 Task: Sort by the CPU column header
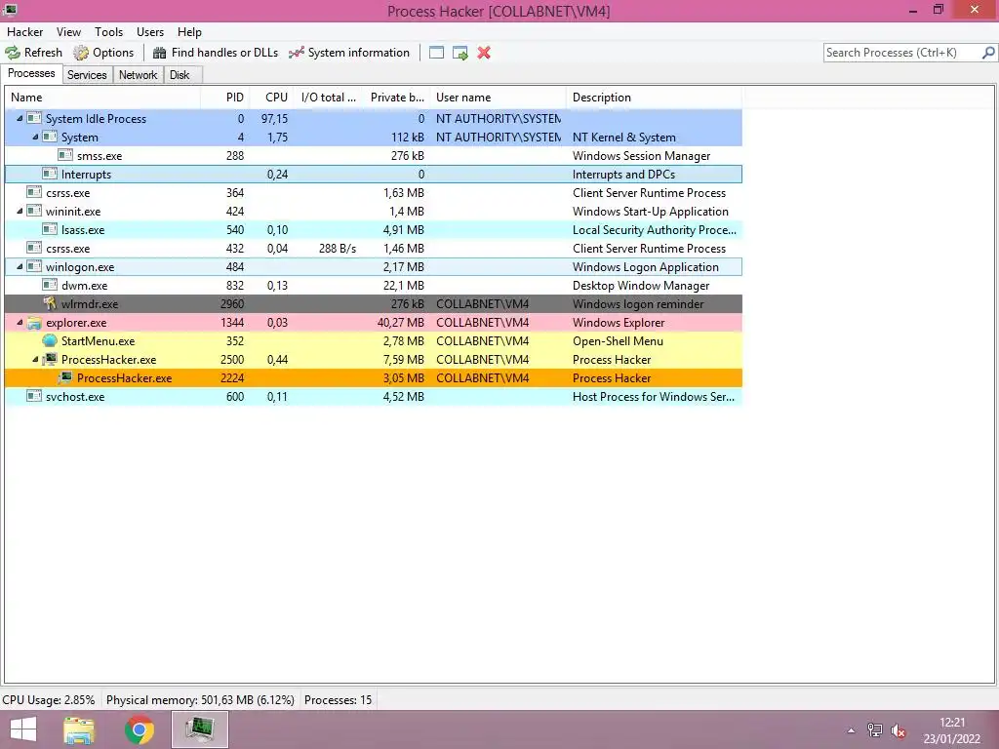tap(271, 98)
